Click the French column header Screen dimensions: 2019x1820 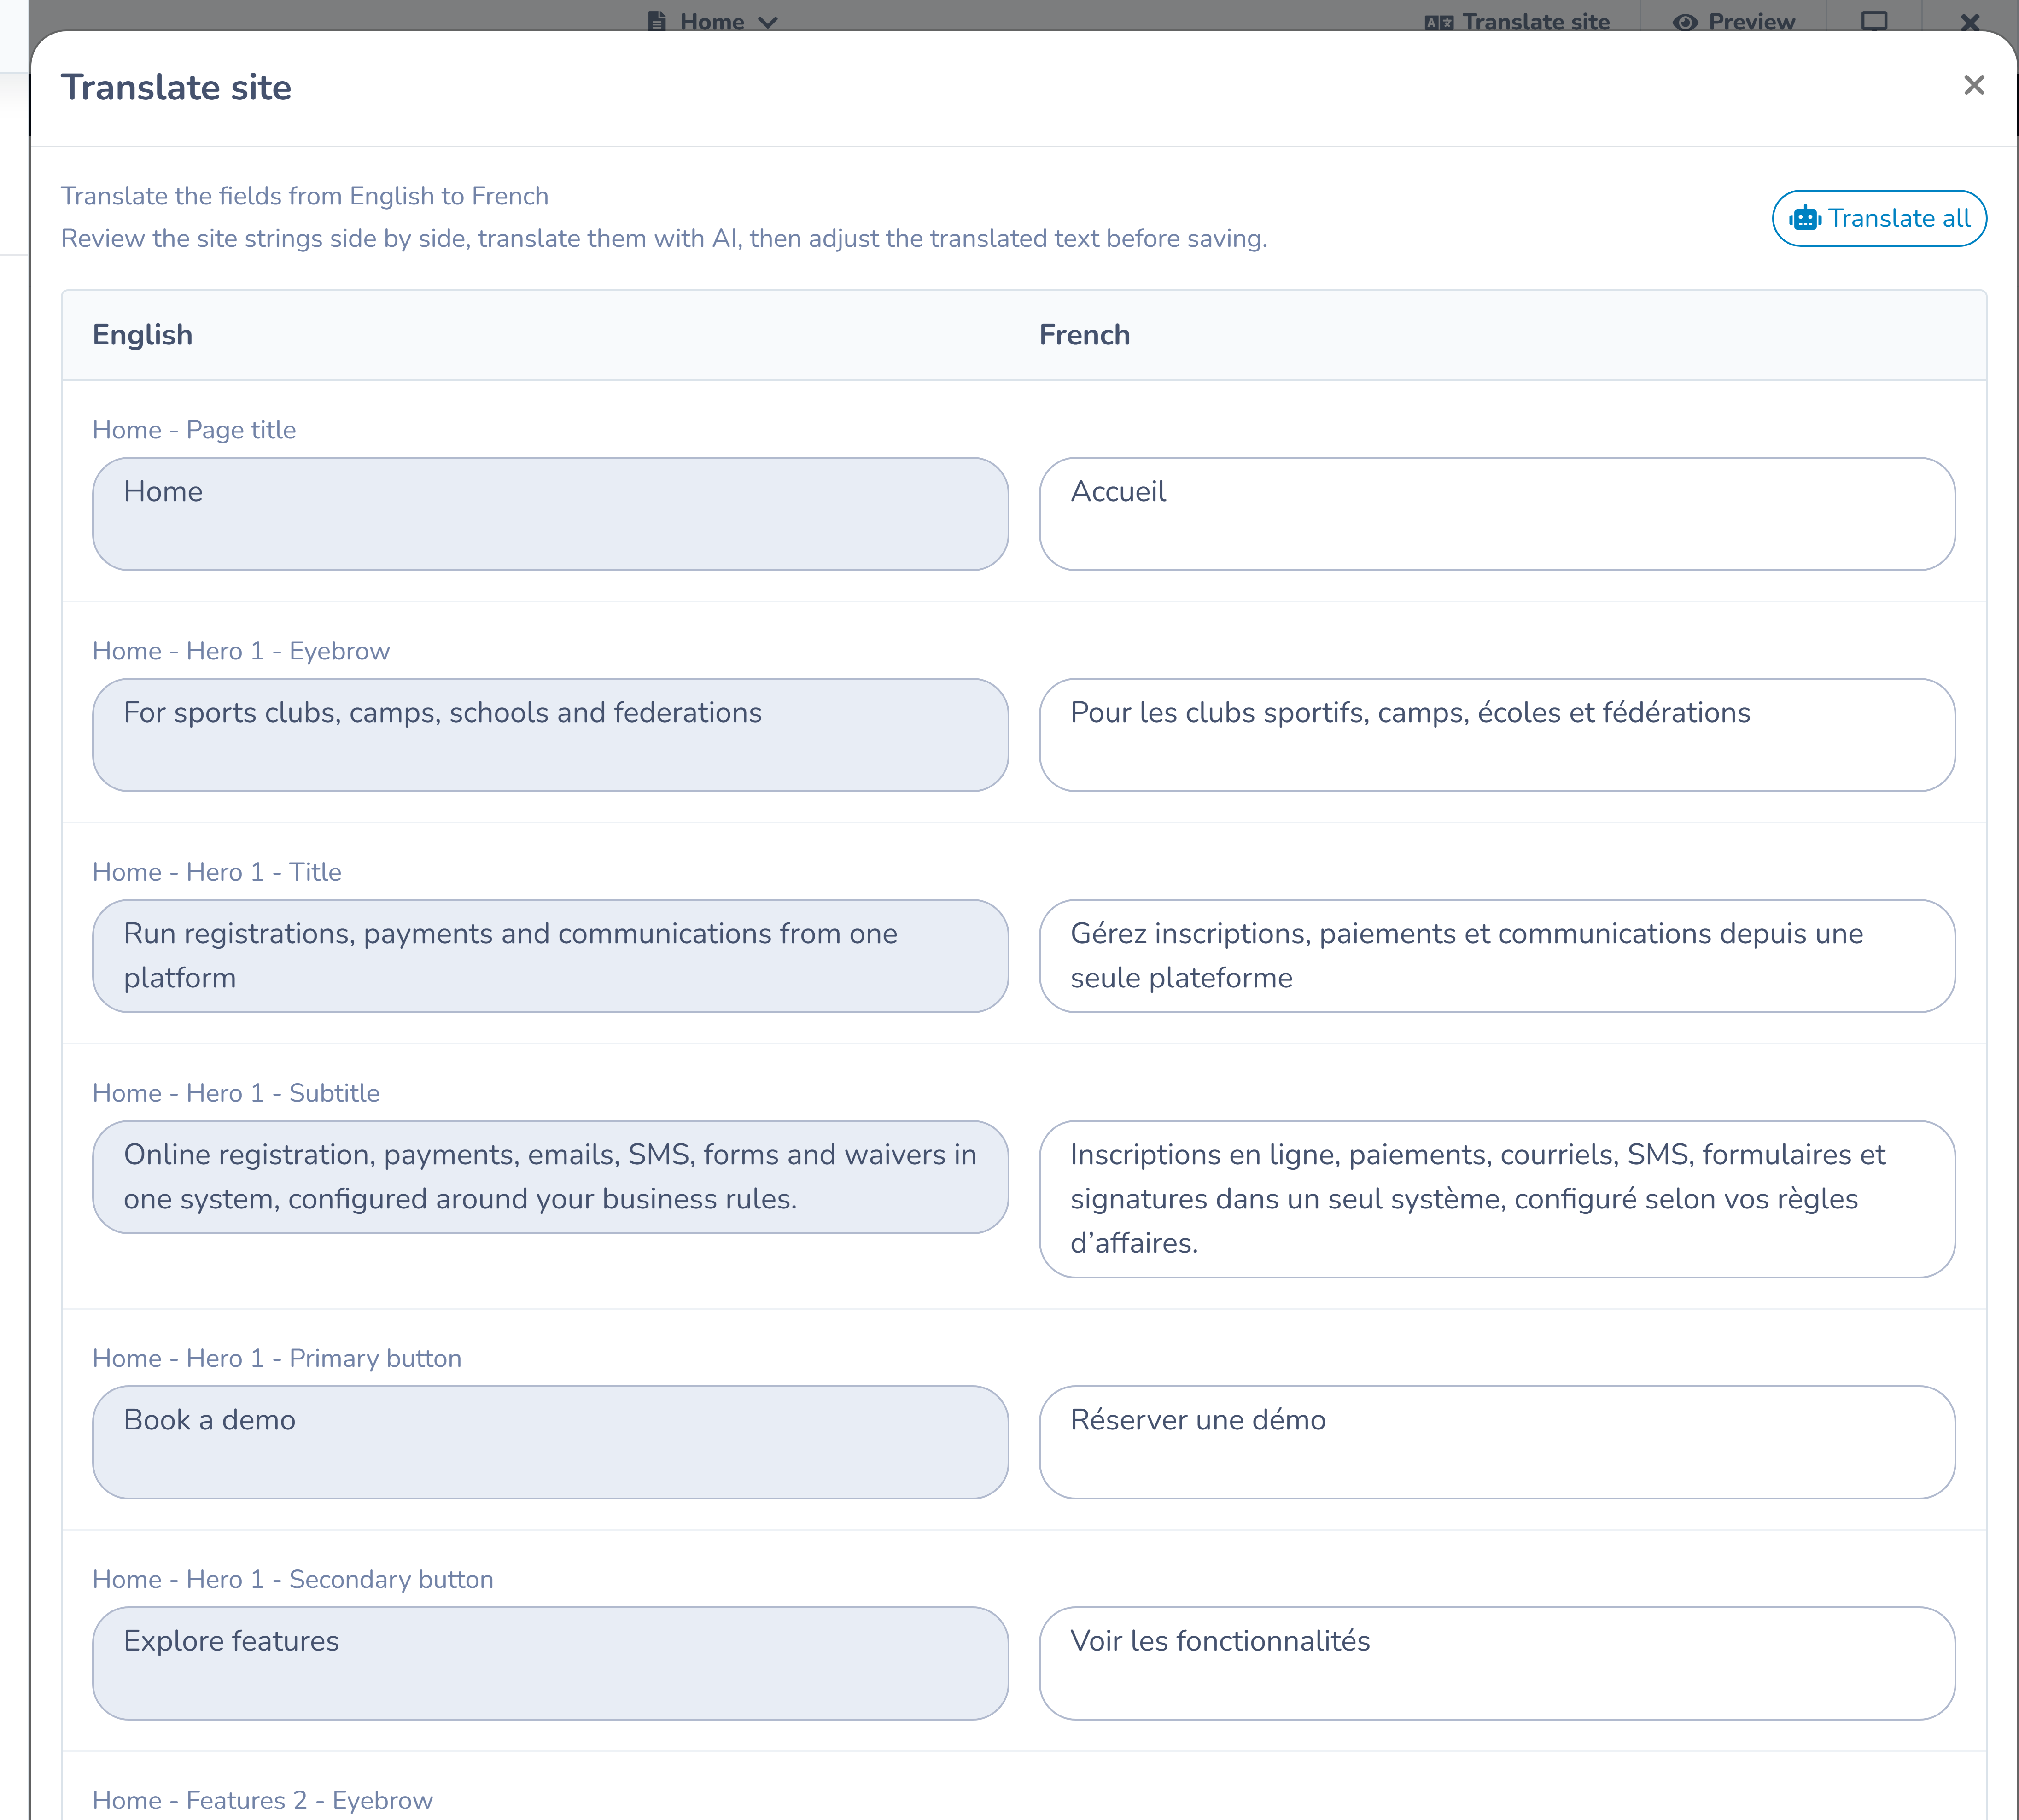point(1084,335)
